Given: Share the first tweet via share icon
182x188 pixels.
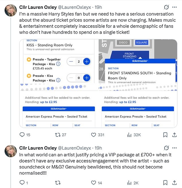Looking at the screenshot, I should tap(174, 135).
